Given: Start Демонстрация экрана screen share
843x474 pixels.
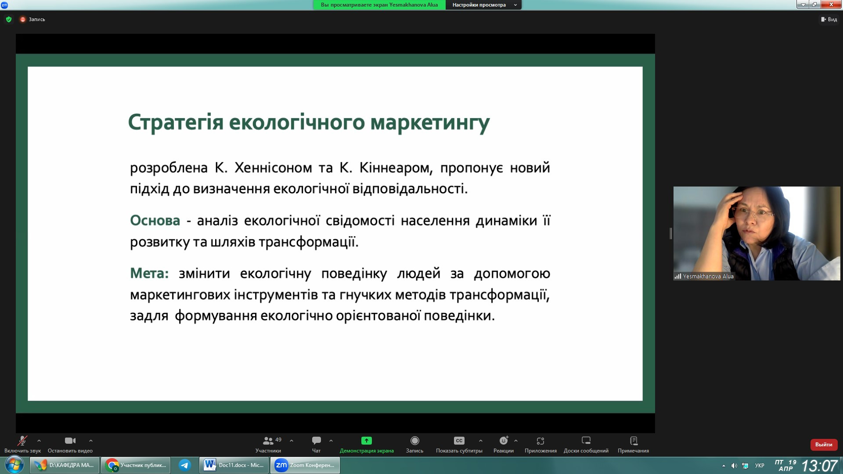Looking at the screenshot, I should click(367, 444).
